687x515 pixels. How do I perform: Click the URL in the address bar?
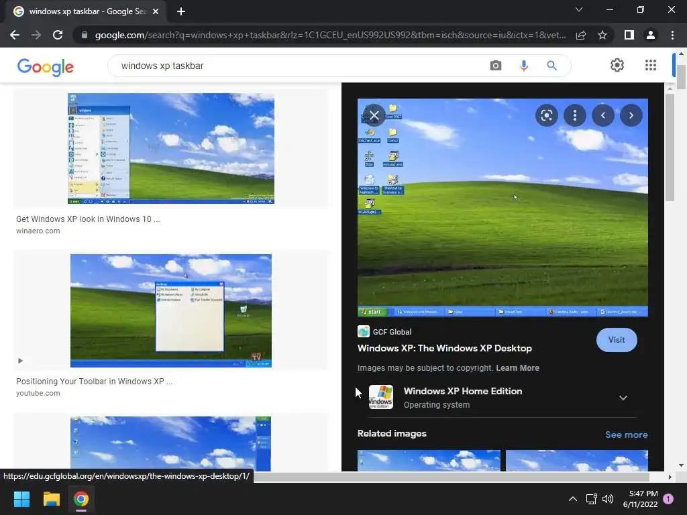coord(330,35)
